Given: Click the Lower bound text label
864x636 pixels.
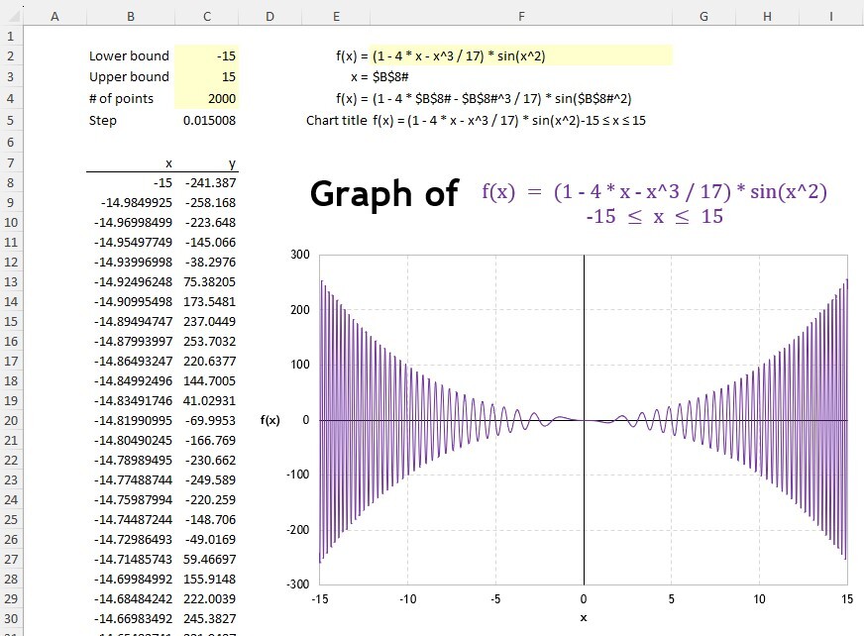Looking at the screenshot, I should [x=129, y=55].
